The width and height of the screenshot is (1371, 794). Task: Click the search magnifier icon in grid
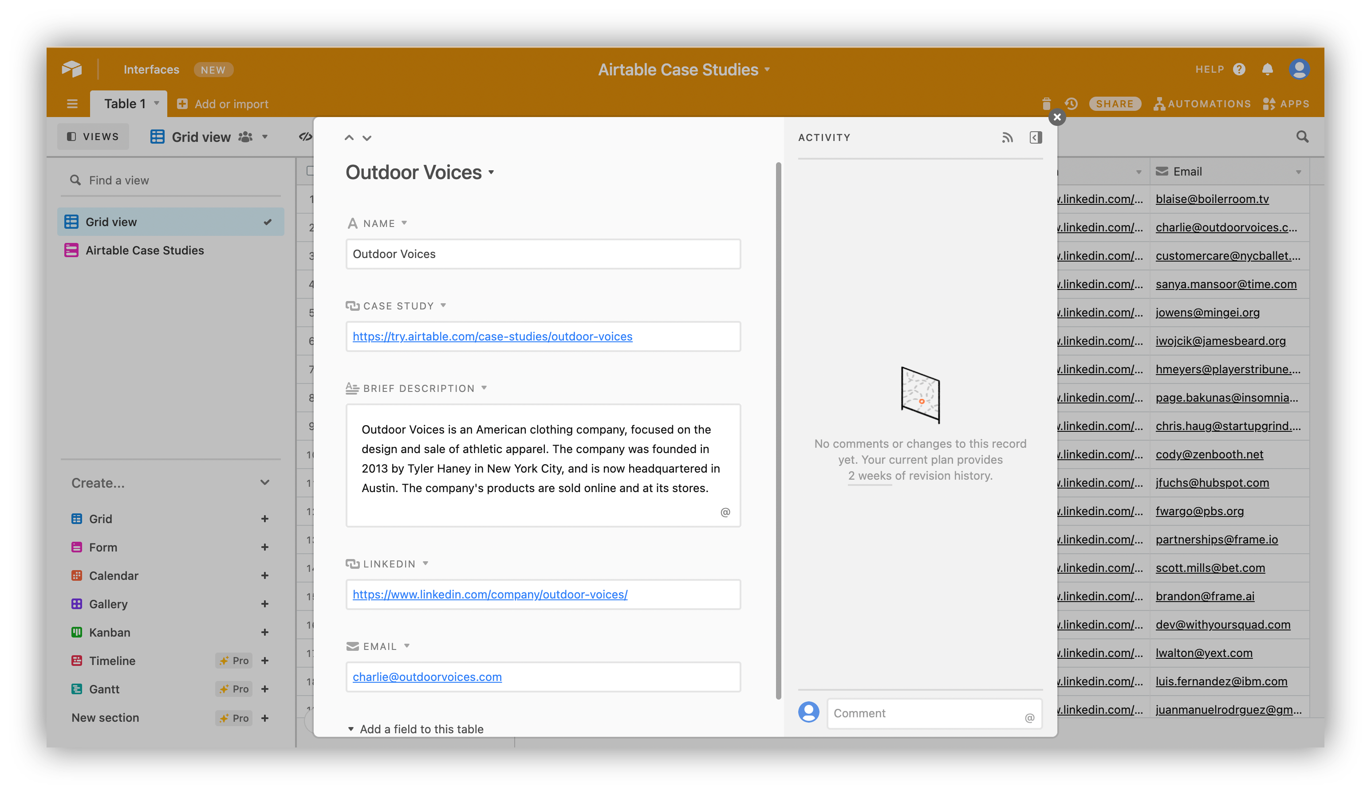1302,137
